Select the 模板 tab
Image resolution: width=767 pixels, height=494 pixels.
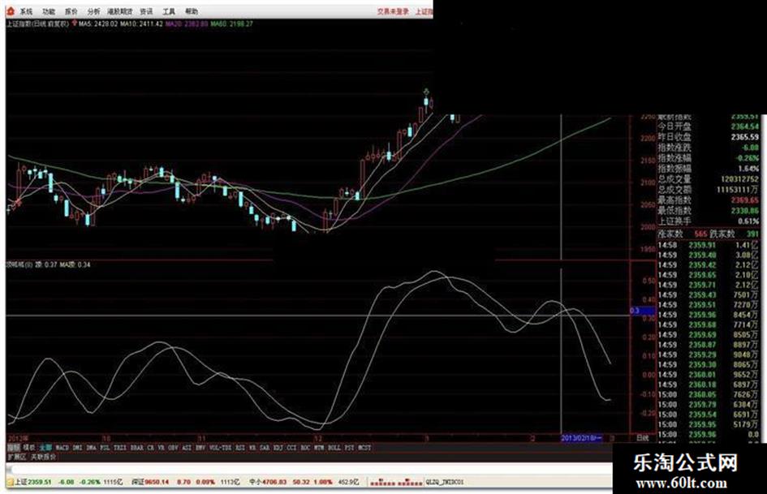[x=29, y=448]
